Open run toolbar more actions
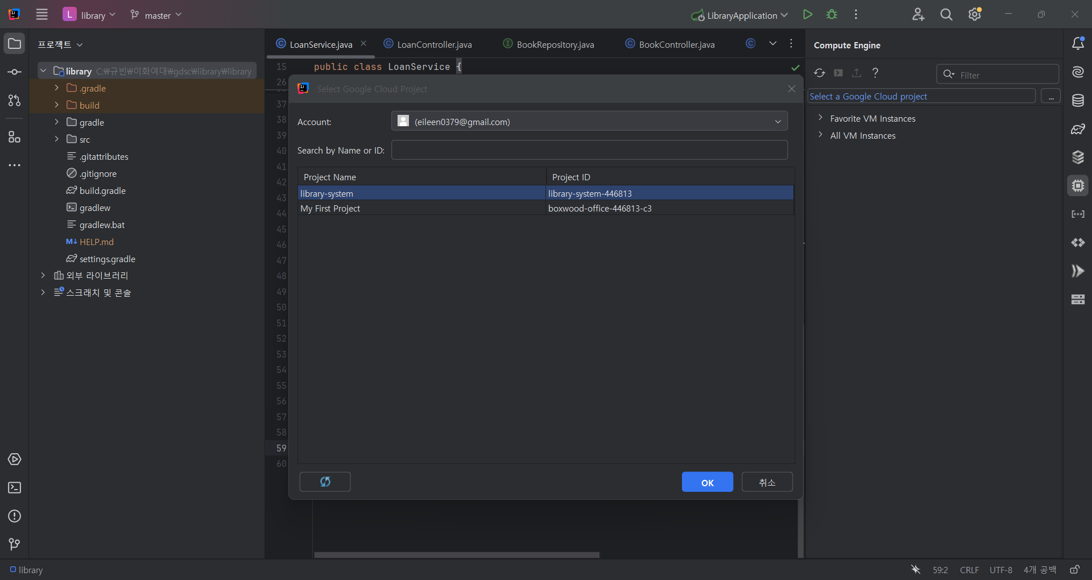This screenshot has height=580, width=1092. click(856, 15)
